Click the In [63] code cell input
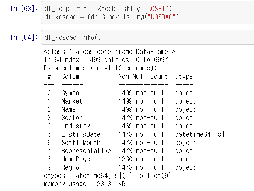The width and height of the screenshot is (254, 191). point(148,13)
